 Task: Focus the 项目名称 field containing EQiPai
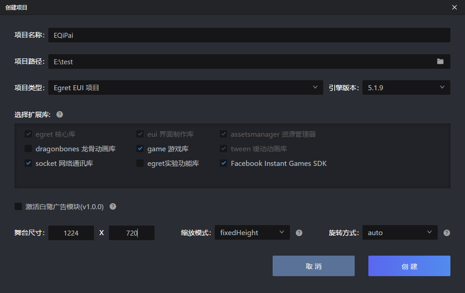click(249, 35)
